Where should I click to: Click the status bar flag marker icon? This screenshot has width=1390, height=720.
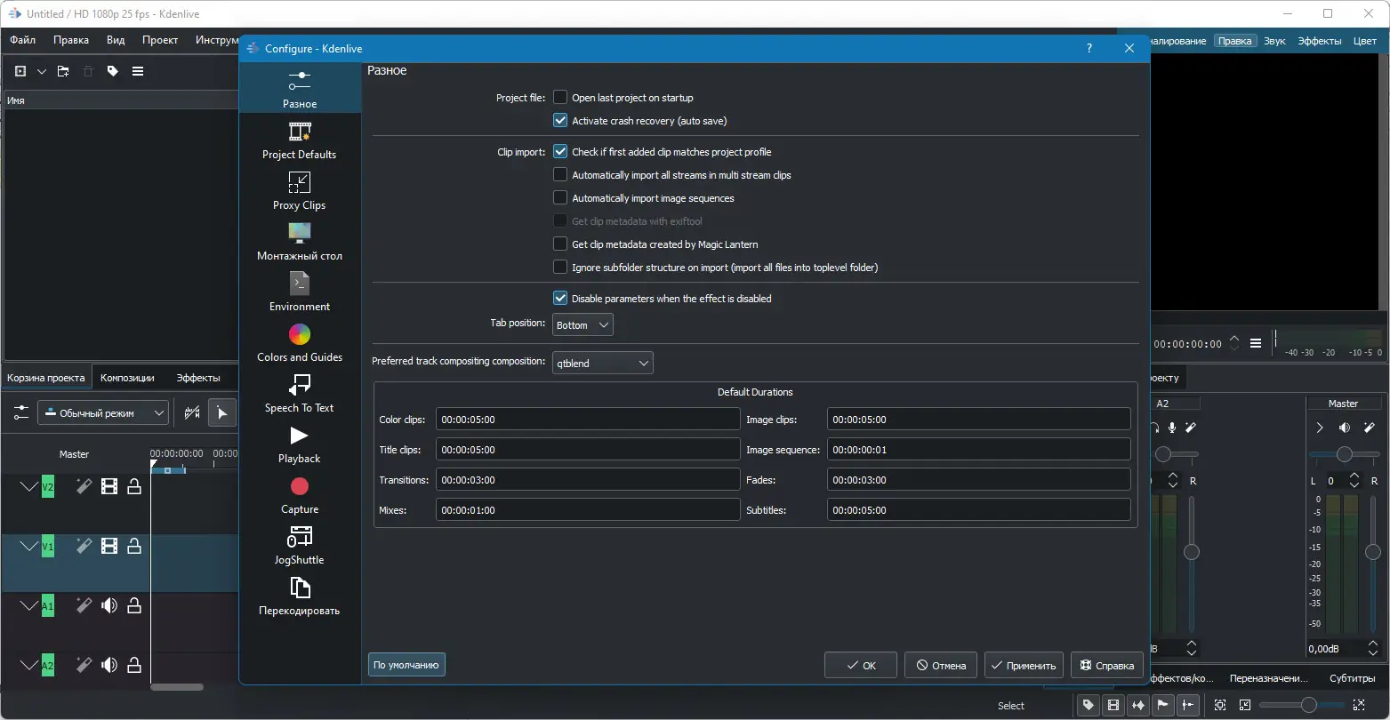pyautogui.click(x=1162, y=705)
